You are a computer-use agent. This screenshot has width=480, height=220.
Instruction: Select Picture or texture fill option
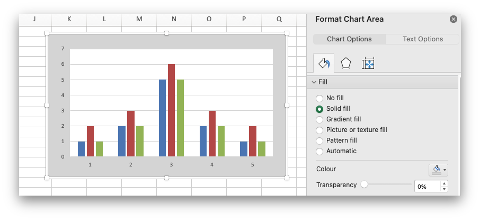pos(319,130)
